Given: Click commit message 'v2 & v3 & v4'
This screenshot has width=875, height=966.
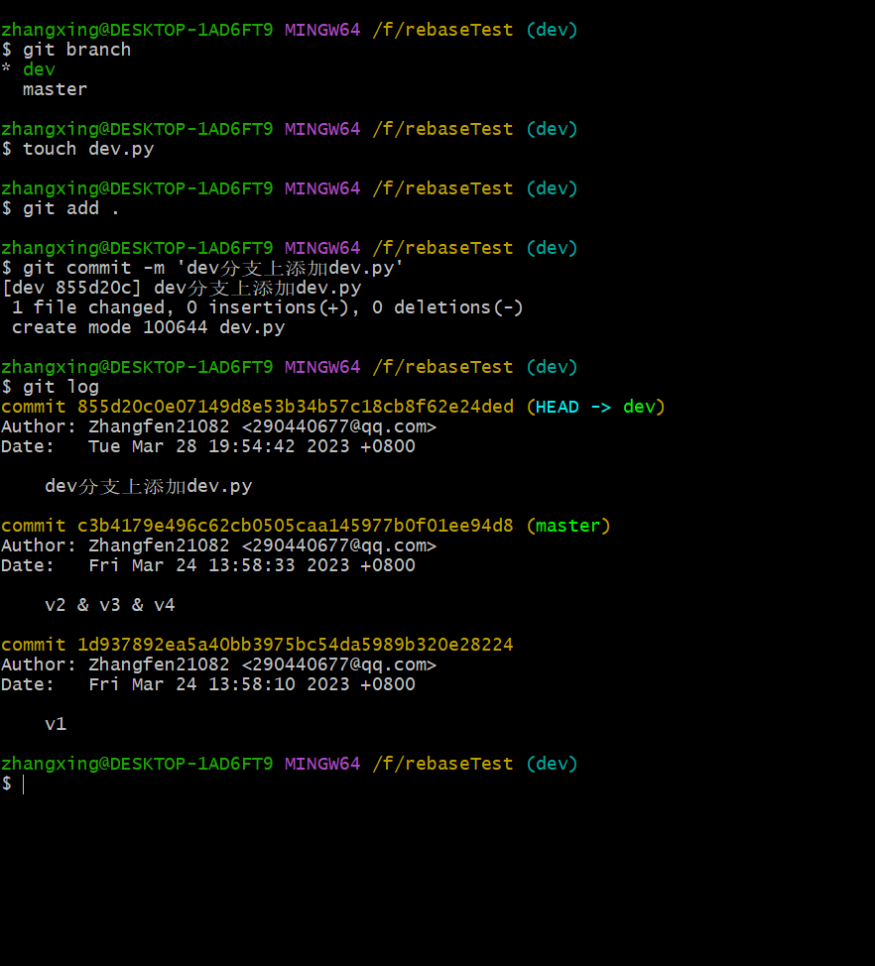Looking at the screenshot, I should (110, 605).
